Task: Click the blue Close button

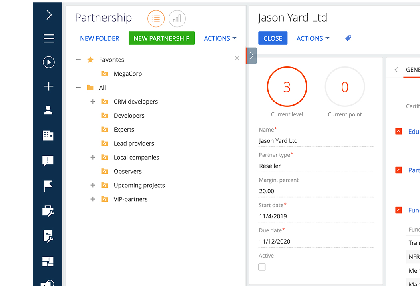Action: [273, 38]
